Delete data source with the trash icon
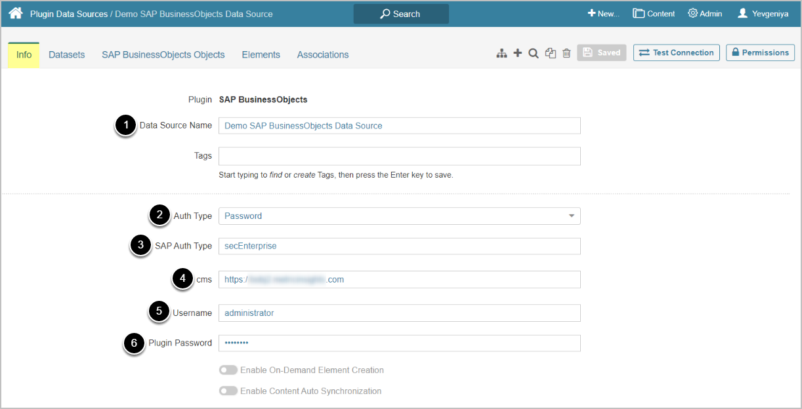 click(x=566, y=53)
